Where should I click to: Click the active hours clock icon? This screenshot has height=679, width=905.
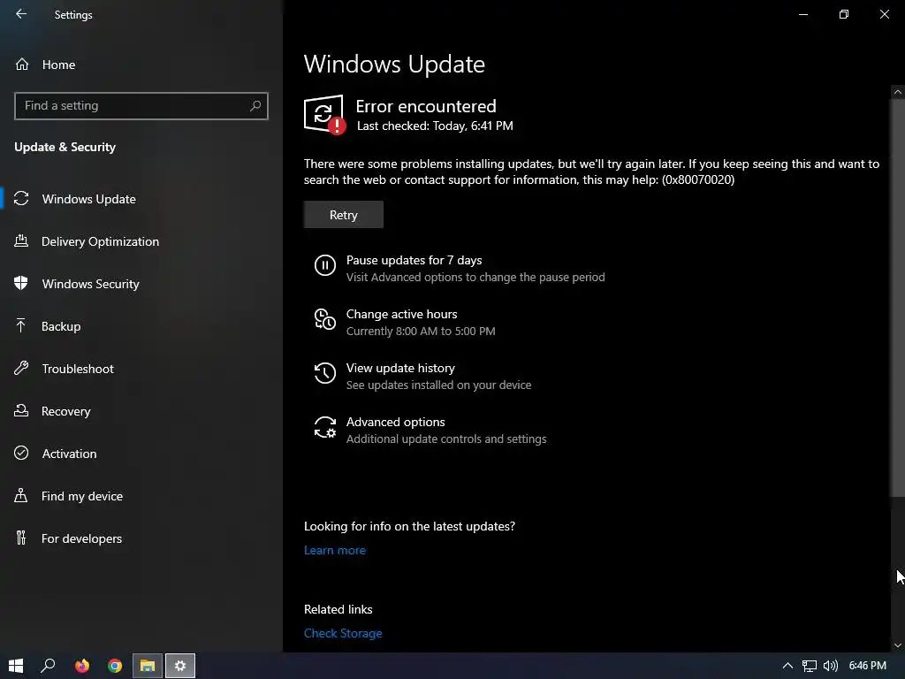point(325,319)
